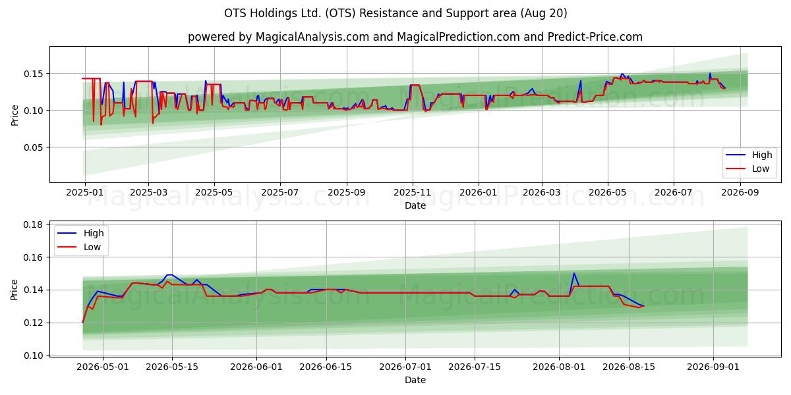The height and width of the screenshot is (395, 791).
Task: Click the '0.05' price label on upper chart
Action: tap(34, 147)
